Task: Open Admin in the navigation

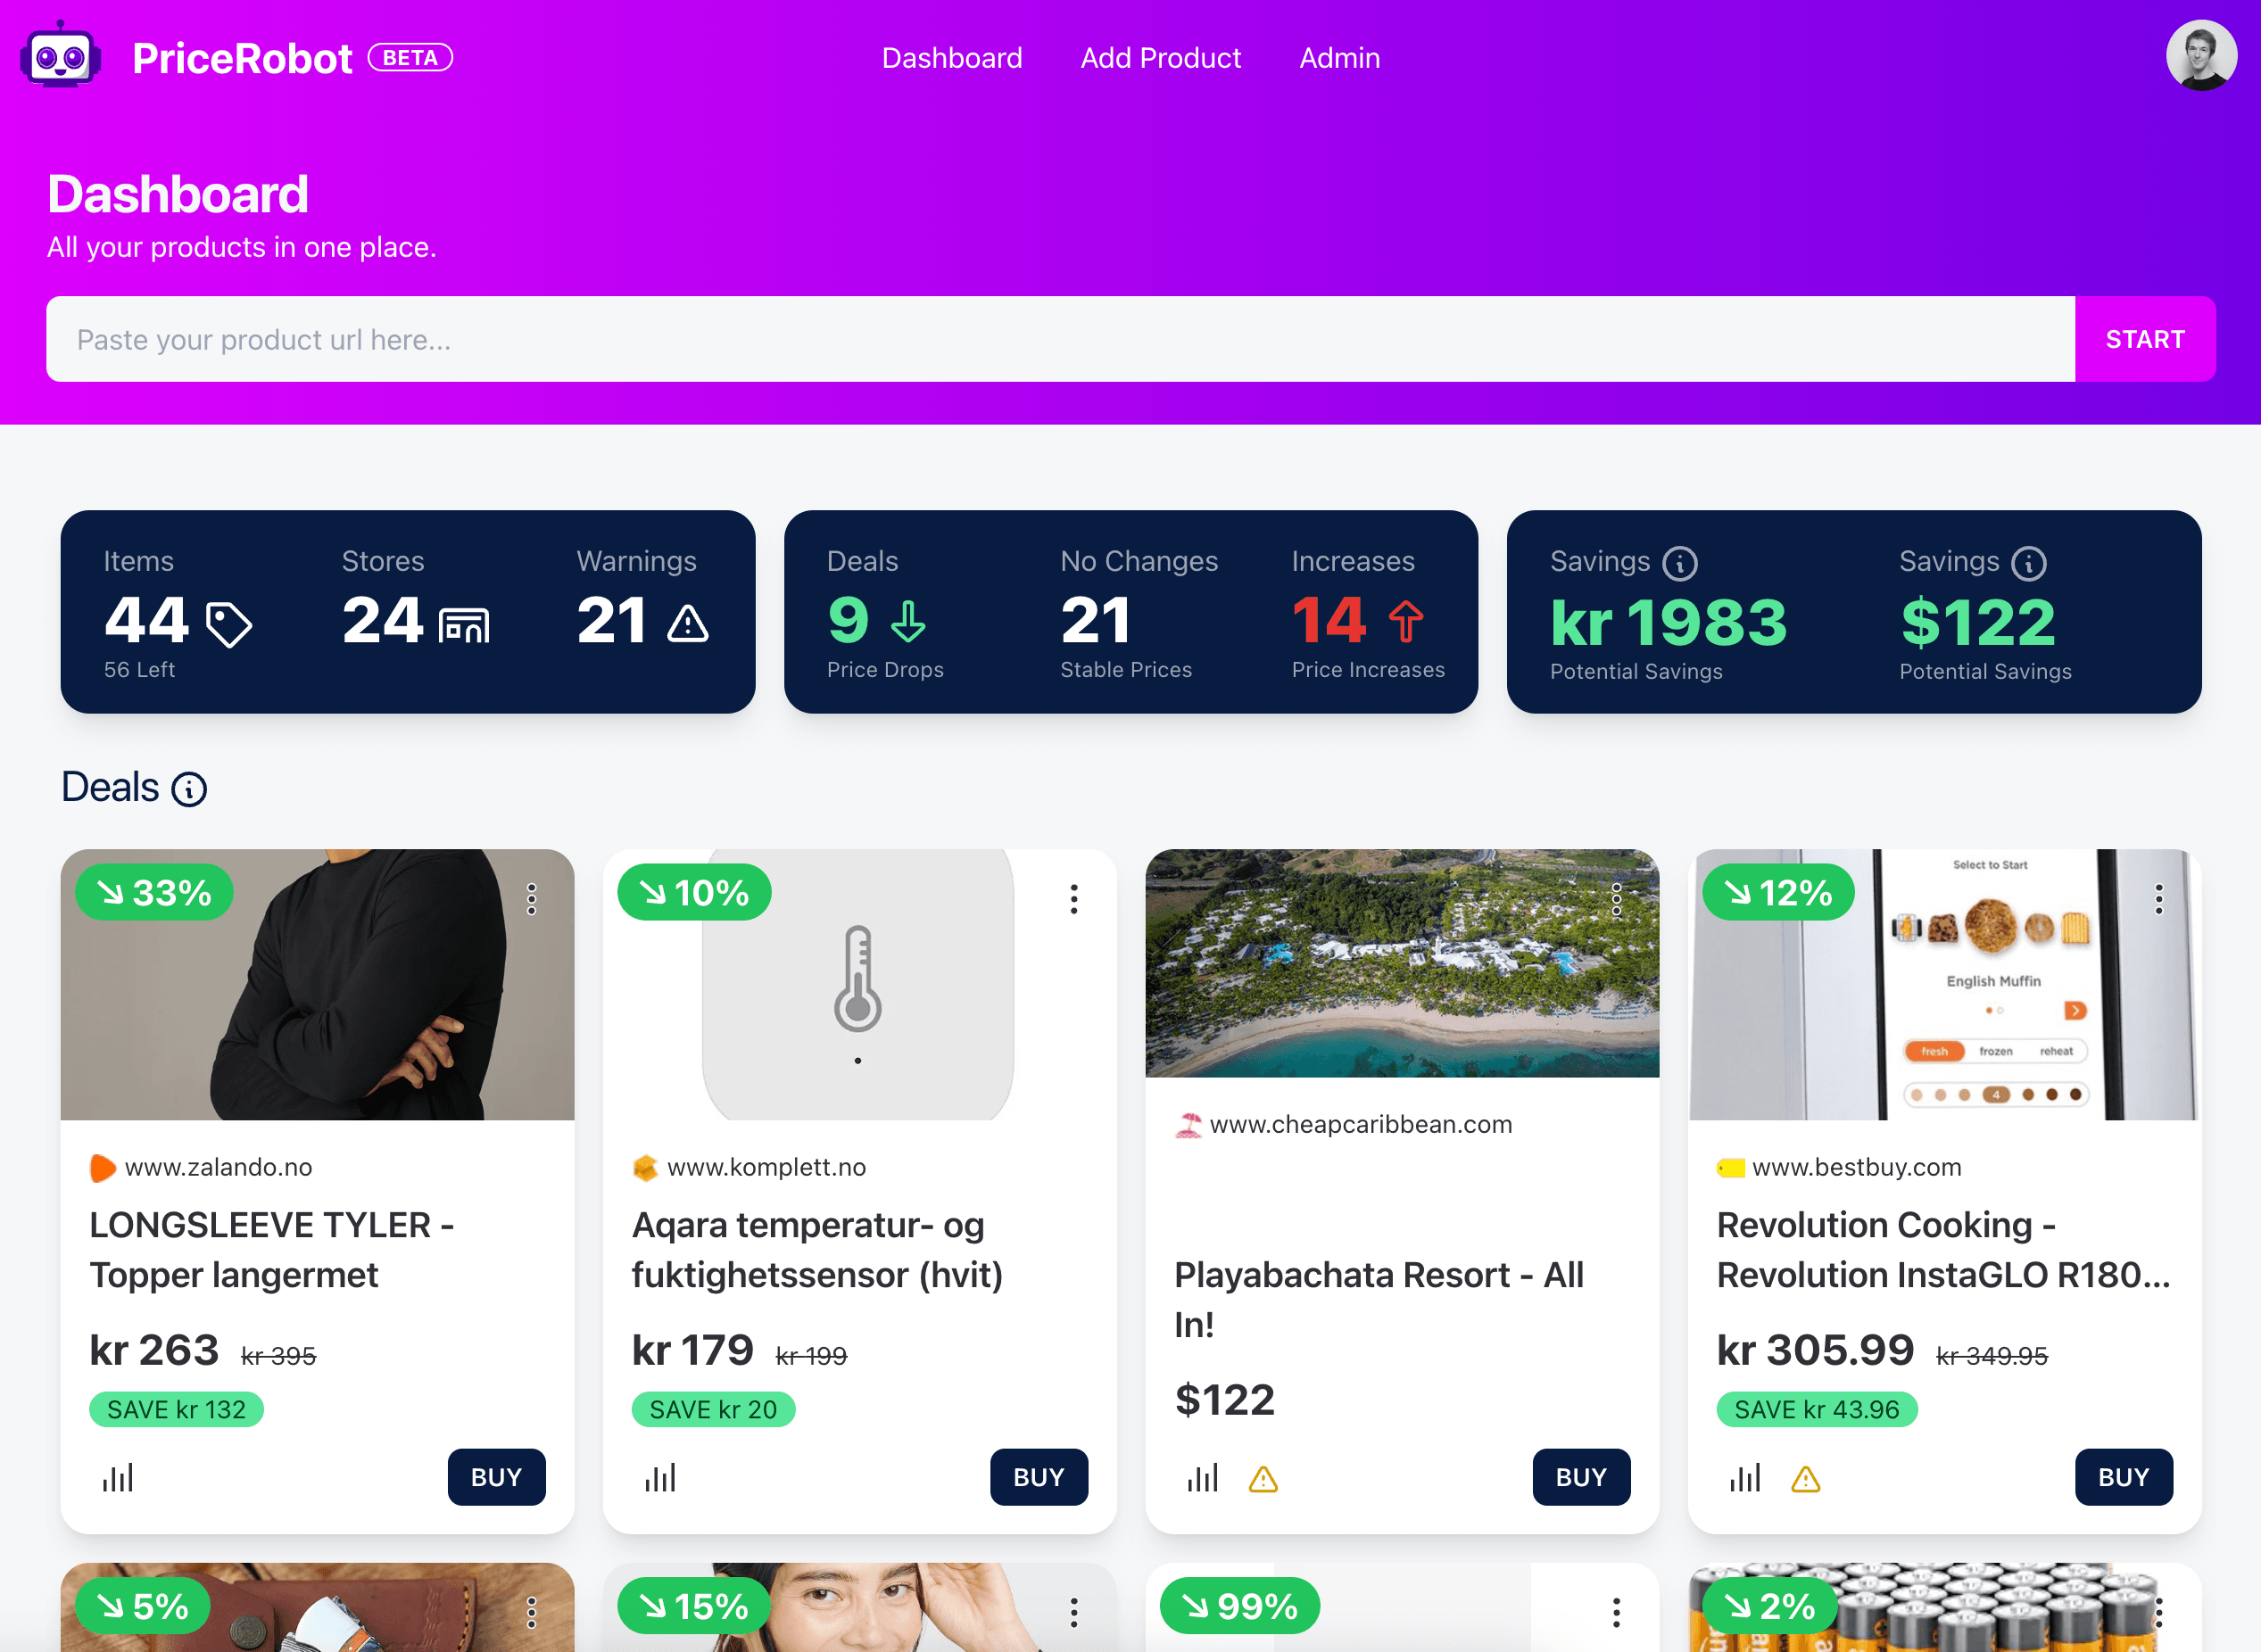Action: click(x=1339, y=58)
